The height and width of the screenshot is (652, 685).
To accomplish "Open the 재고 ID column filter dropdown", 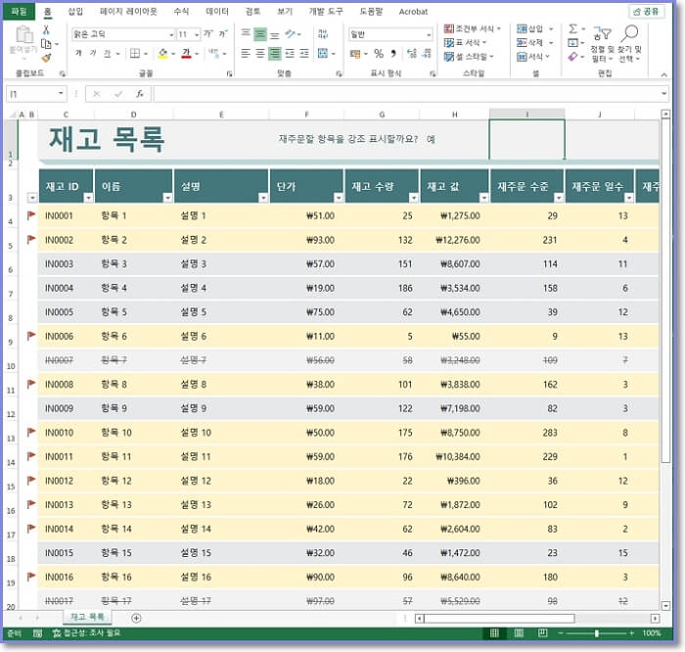I will click(88, 198).
